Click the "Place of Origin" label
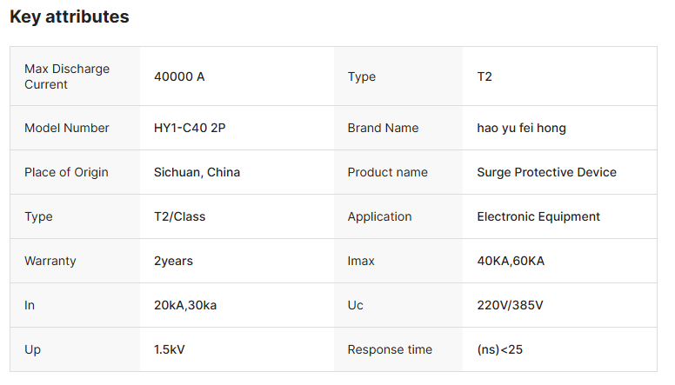 (x=66, y=172)
